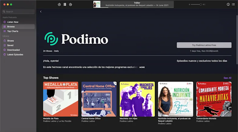Skip back 15 seconds
Screen dimensions: 238x132
59,5
